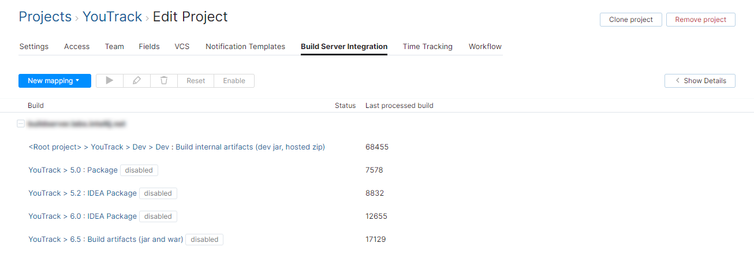Open the Projects breadcrumb link

click(x=45, y=17)
